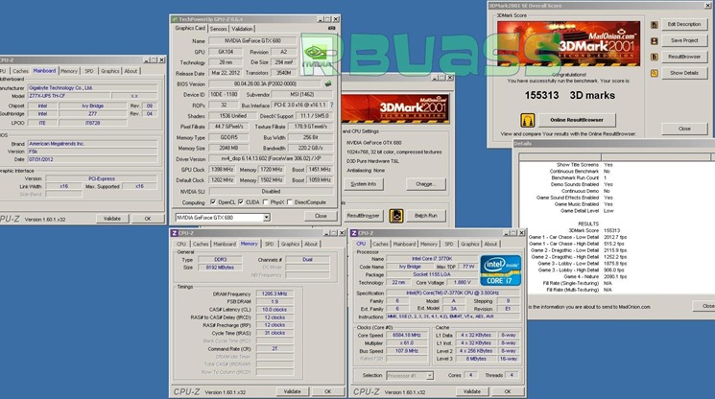Click the Intel Core i7 3770K name field
This screenshot has width=715, height=399.
tap(431, 259)
